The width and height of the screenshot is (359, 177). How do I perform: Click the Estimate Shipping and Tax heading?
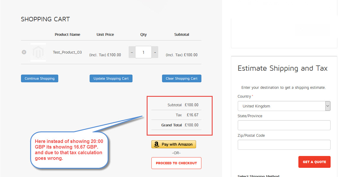[x=282, y=68]
